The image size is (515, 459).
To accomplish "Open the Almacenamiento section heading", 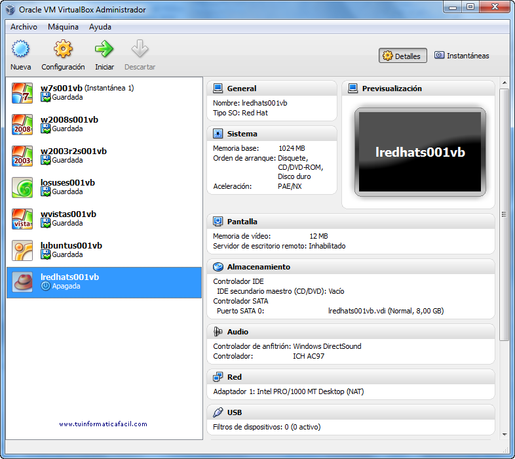I will pos(259,267).
